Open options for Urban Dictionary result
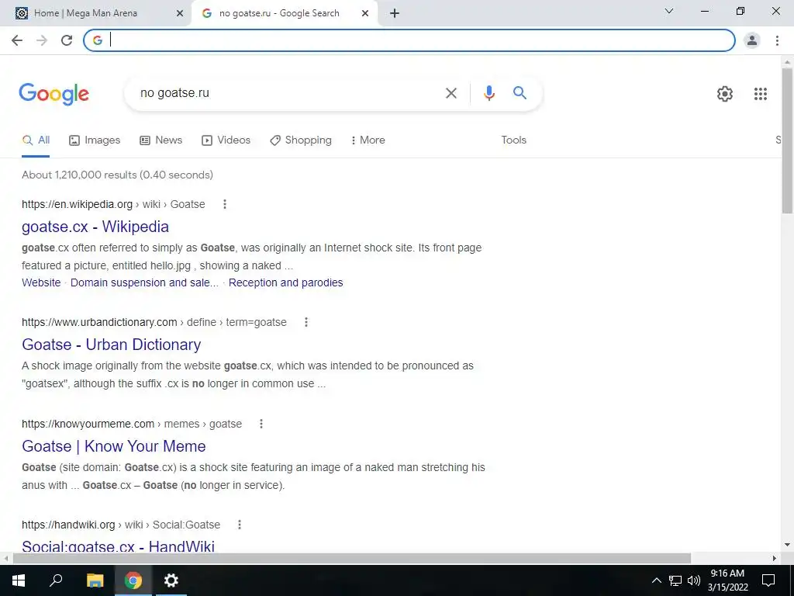 306,322
